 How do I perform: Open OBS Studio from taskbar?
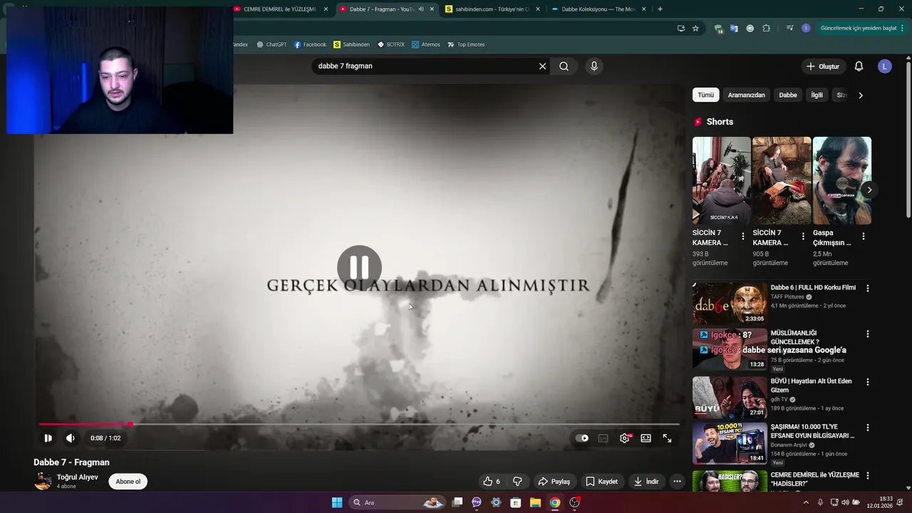coord(574,502)
